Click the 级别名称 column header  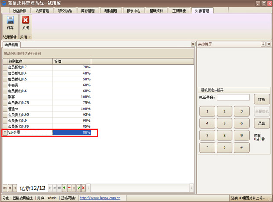[x=30, y=62]
